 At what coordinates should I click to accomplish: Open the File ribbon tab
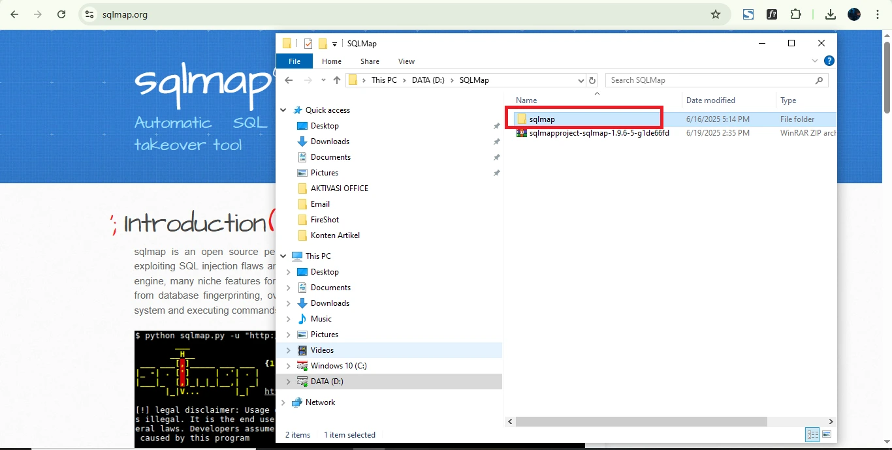(295, 61)
